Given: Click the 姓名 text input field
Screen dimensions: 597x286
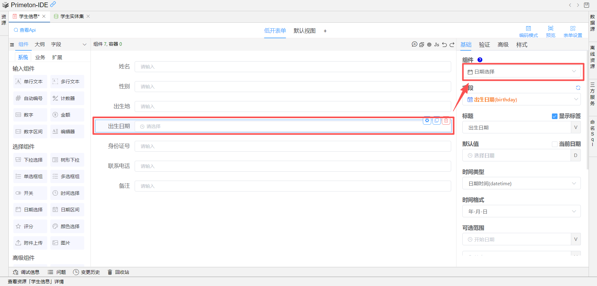Looking at the screenshot, I should pos(292,67).
